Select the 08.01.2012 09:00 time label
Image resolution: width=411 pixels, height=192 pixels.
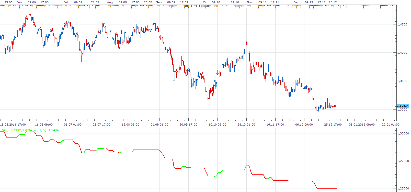point(362,125)
